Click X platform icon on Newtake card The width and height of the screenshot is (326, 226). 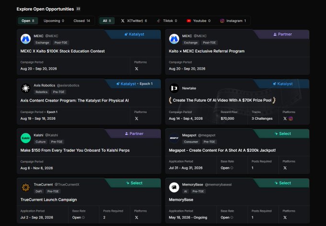285,119
